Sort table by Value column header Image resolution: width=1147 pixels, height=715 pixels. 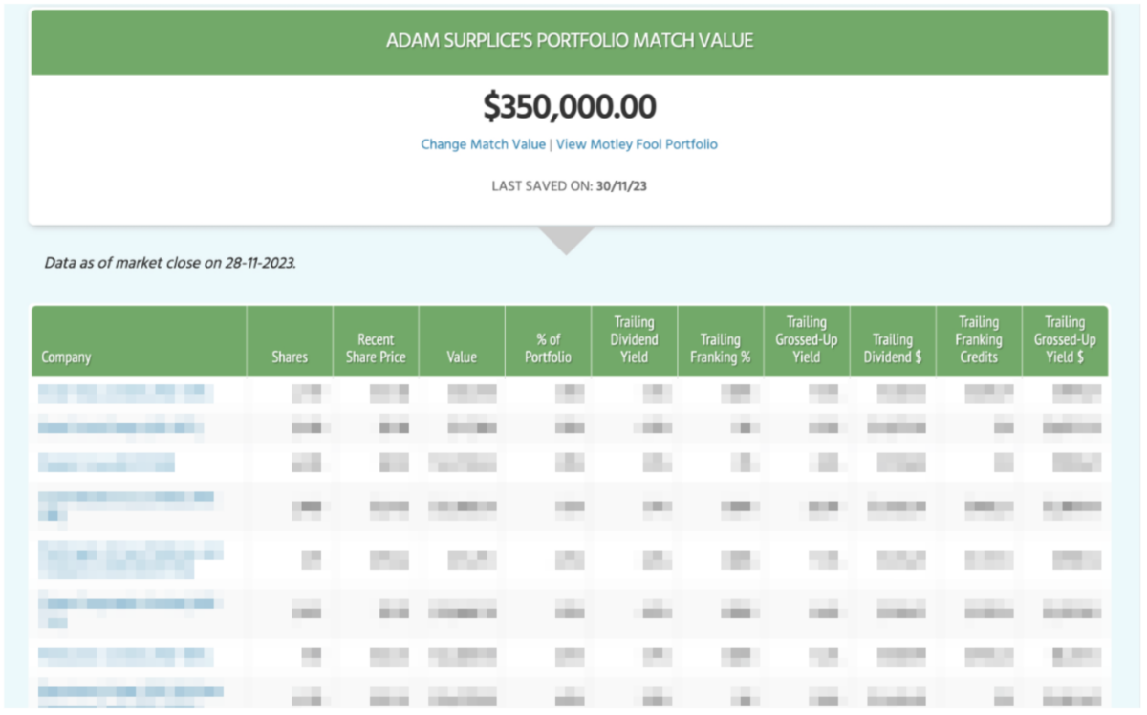[x=462, y=357]
